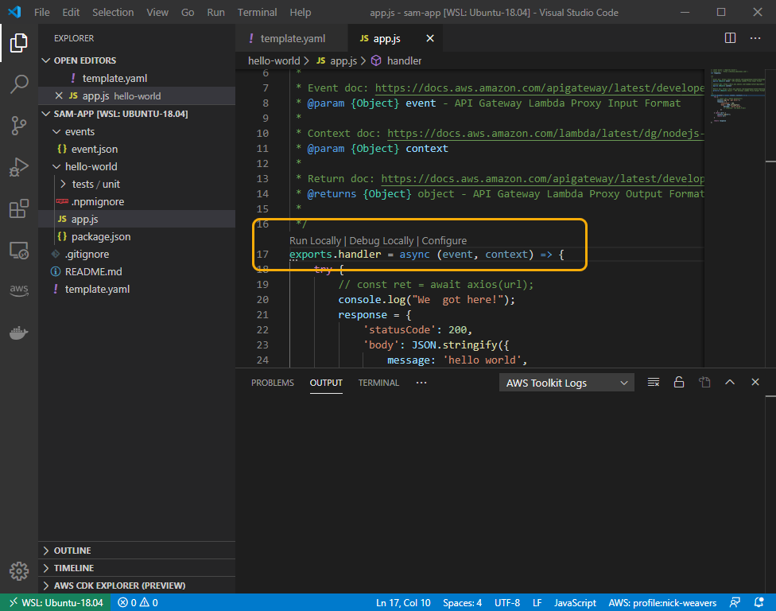
Task: Toggle output scroll lock icon
Action: click(679, 383)
